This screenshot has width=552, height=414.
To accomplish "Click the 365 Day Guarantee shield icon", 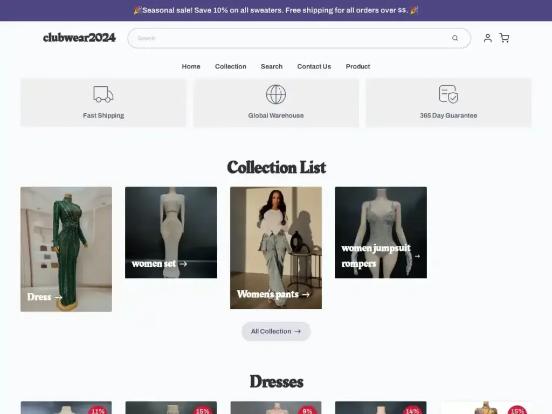I will tap(448, 94).
